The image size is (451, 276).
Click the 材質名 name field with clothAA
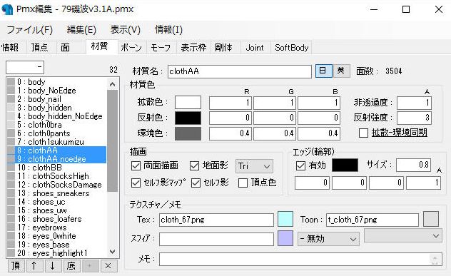point(240,71)
